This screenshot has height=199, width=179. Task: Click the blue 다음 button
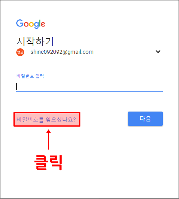[145, 119]
